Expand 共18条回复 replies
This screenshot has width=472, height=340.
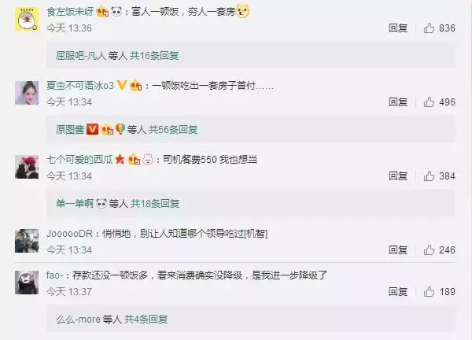(155, 204)
